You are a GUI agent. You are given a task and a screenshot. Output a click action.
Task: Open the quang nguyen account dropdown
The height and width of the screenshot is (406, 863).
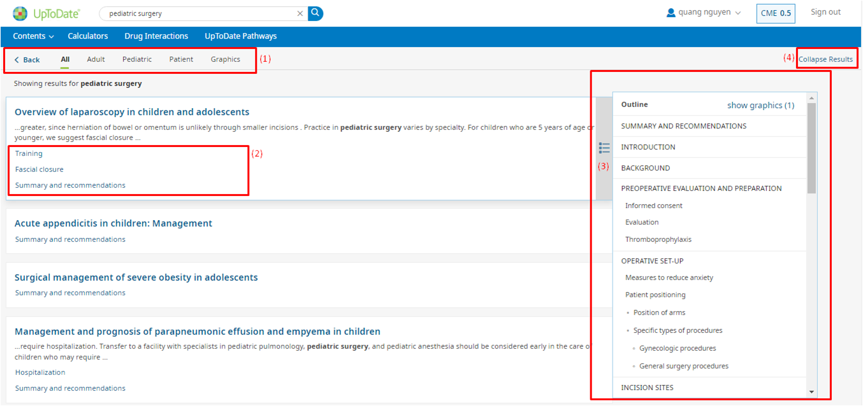(x=709, y=13)
